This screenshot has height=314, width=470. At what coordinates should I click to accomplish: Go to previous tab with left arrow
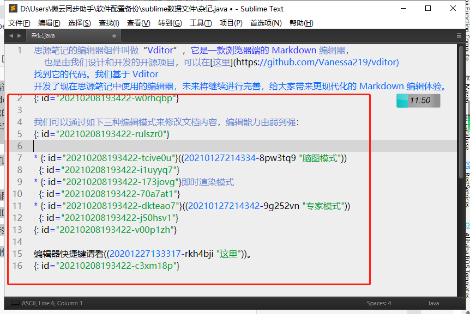pos(11,35)
